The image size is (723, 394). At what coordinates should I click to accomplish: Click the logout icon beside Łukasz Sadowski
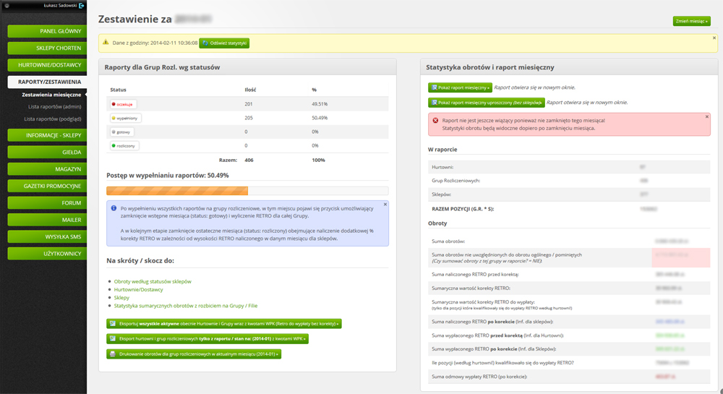click(x=82, y=6)
